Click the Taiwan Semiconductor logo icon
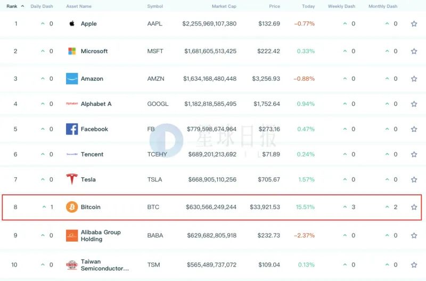Screen dimensions: 426x281 pyautogui.click(x=72, y=265)
